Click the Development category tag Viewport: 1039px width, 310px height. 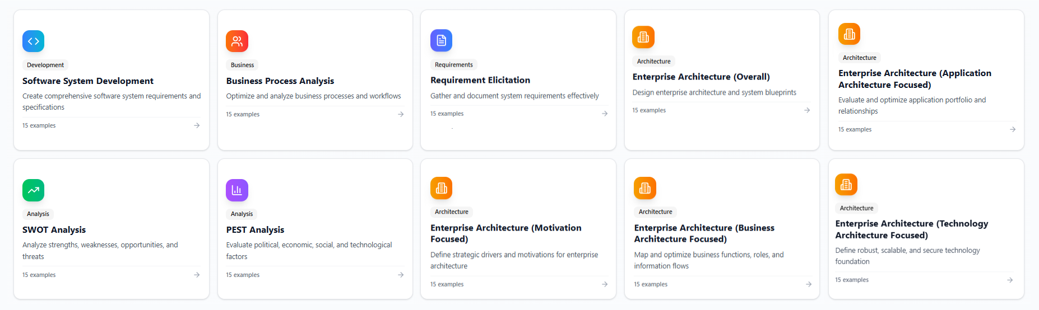(45, 65)
